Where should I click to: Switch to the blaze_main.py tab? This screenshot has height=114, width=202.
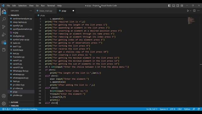[46, 11]
